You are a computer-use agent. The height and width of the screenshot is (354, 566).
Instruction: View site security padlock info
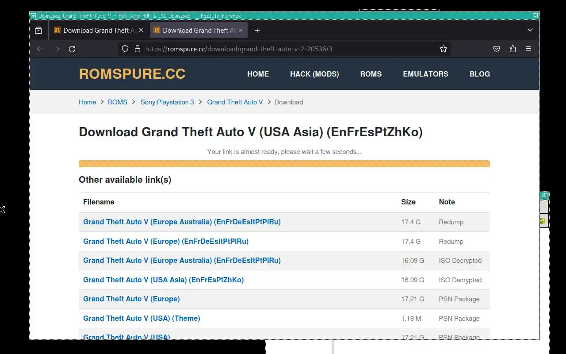click(137, 49)
